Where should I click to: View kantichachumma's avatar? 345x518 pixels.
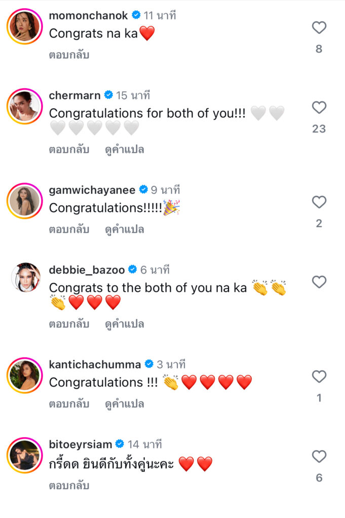pyautogui.click(x=24, y=375)
